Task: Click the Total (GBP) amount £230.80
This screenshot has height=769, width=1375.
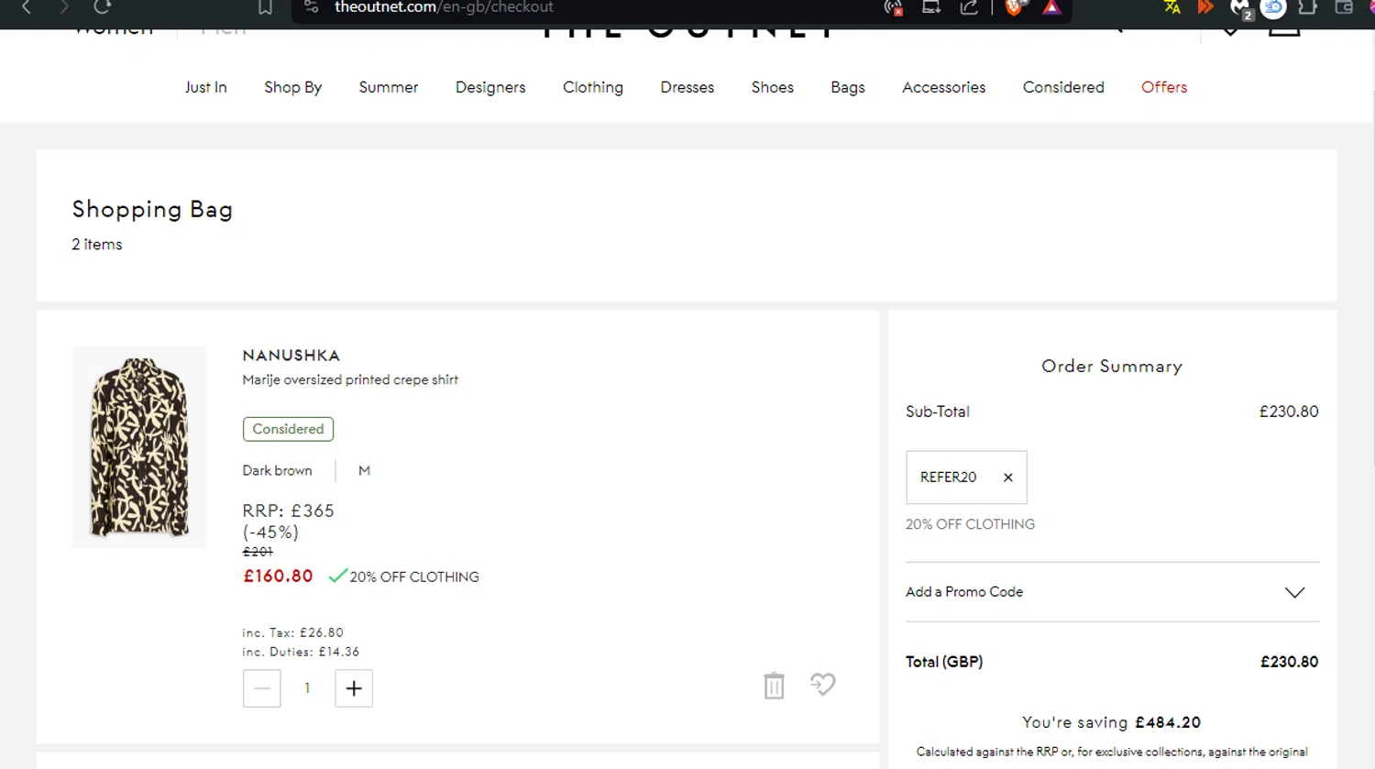Action: click(x=1289, y=662)
